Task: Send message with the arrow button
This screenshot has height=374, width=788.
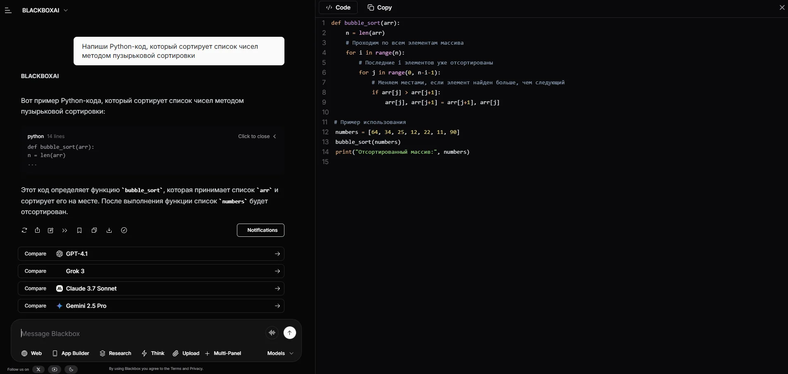Action: pos(290,333)
